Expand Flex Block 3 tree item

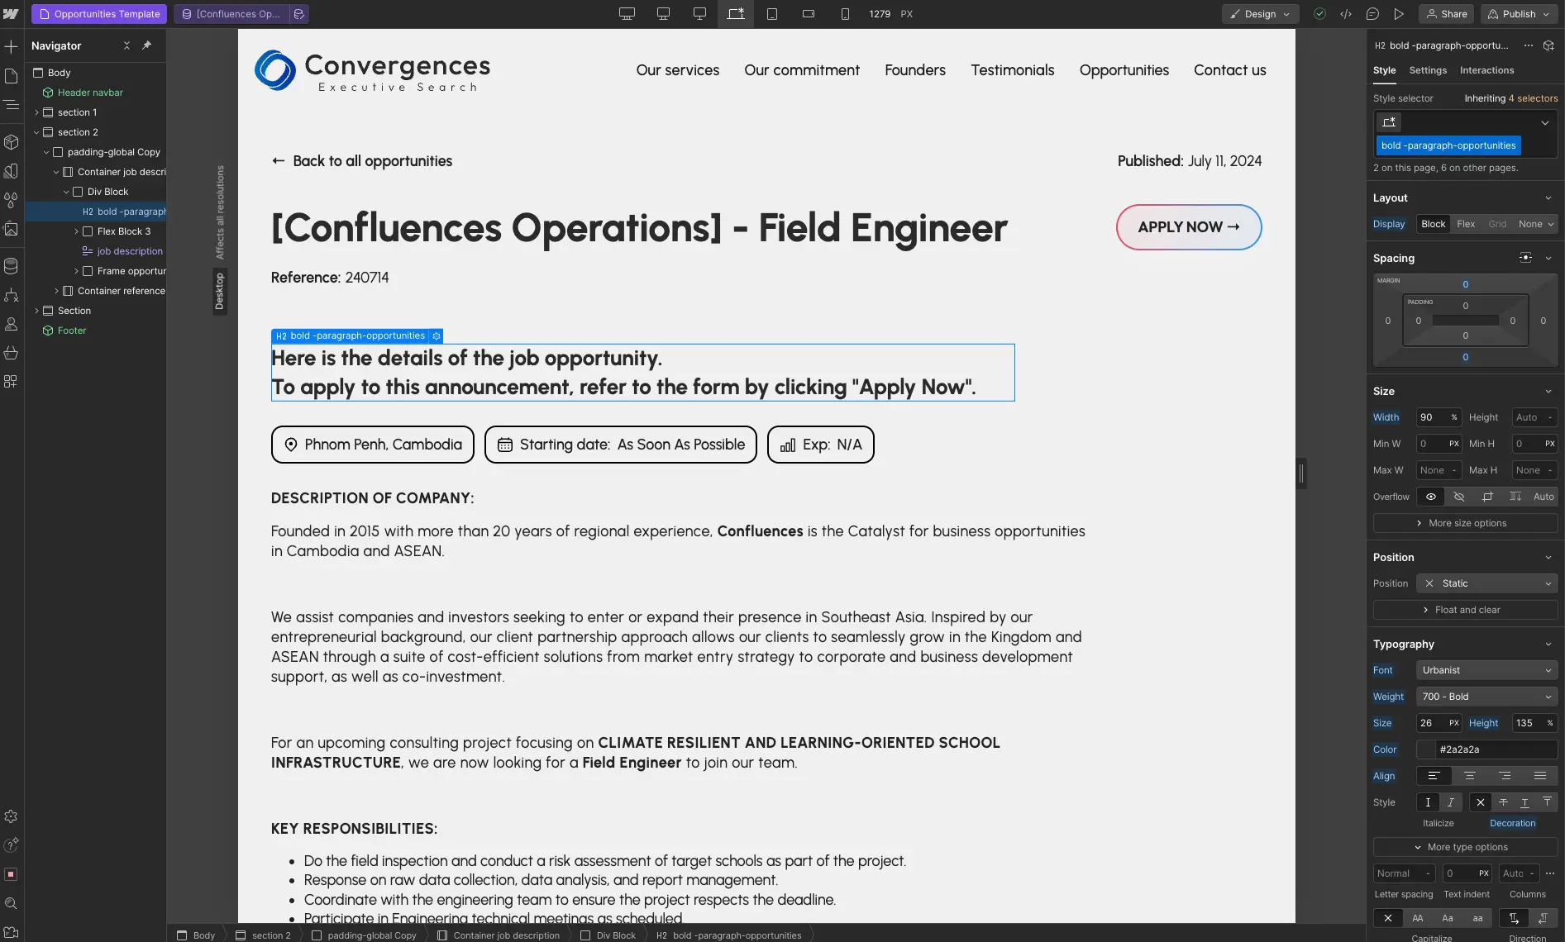point(76,231)
